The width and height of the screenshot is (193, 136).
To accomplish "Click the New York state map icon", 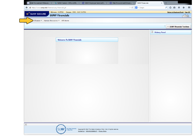I will tap(185, 16).
